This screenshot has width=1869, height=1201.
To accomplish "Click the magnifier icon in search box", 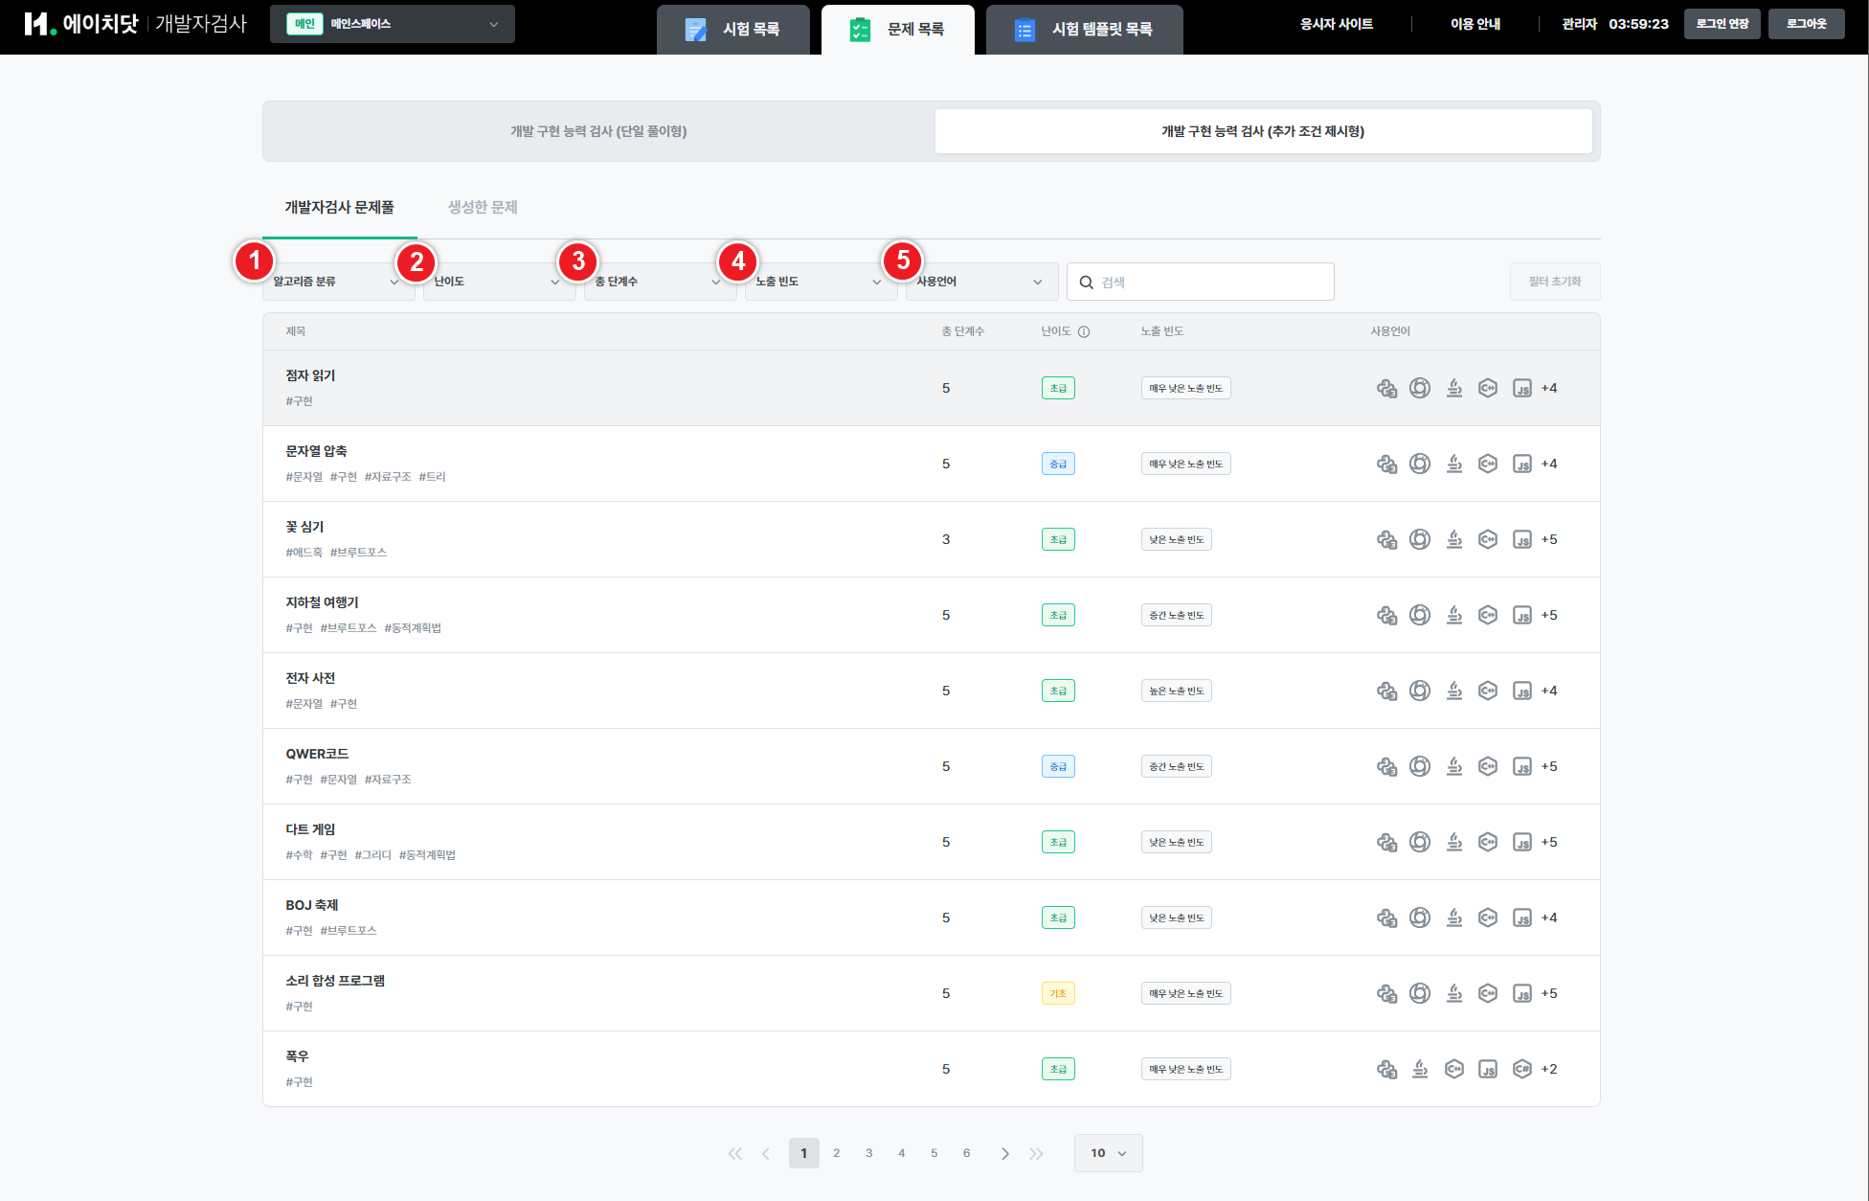I will [x=1086, y=283].
